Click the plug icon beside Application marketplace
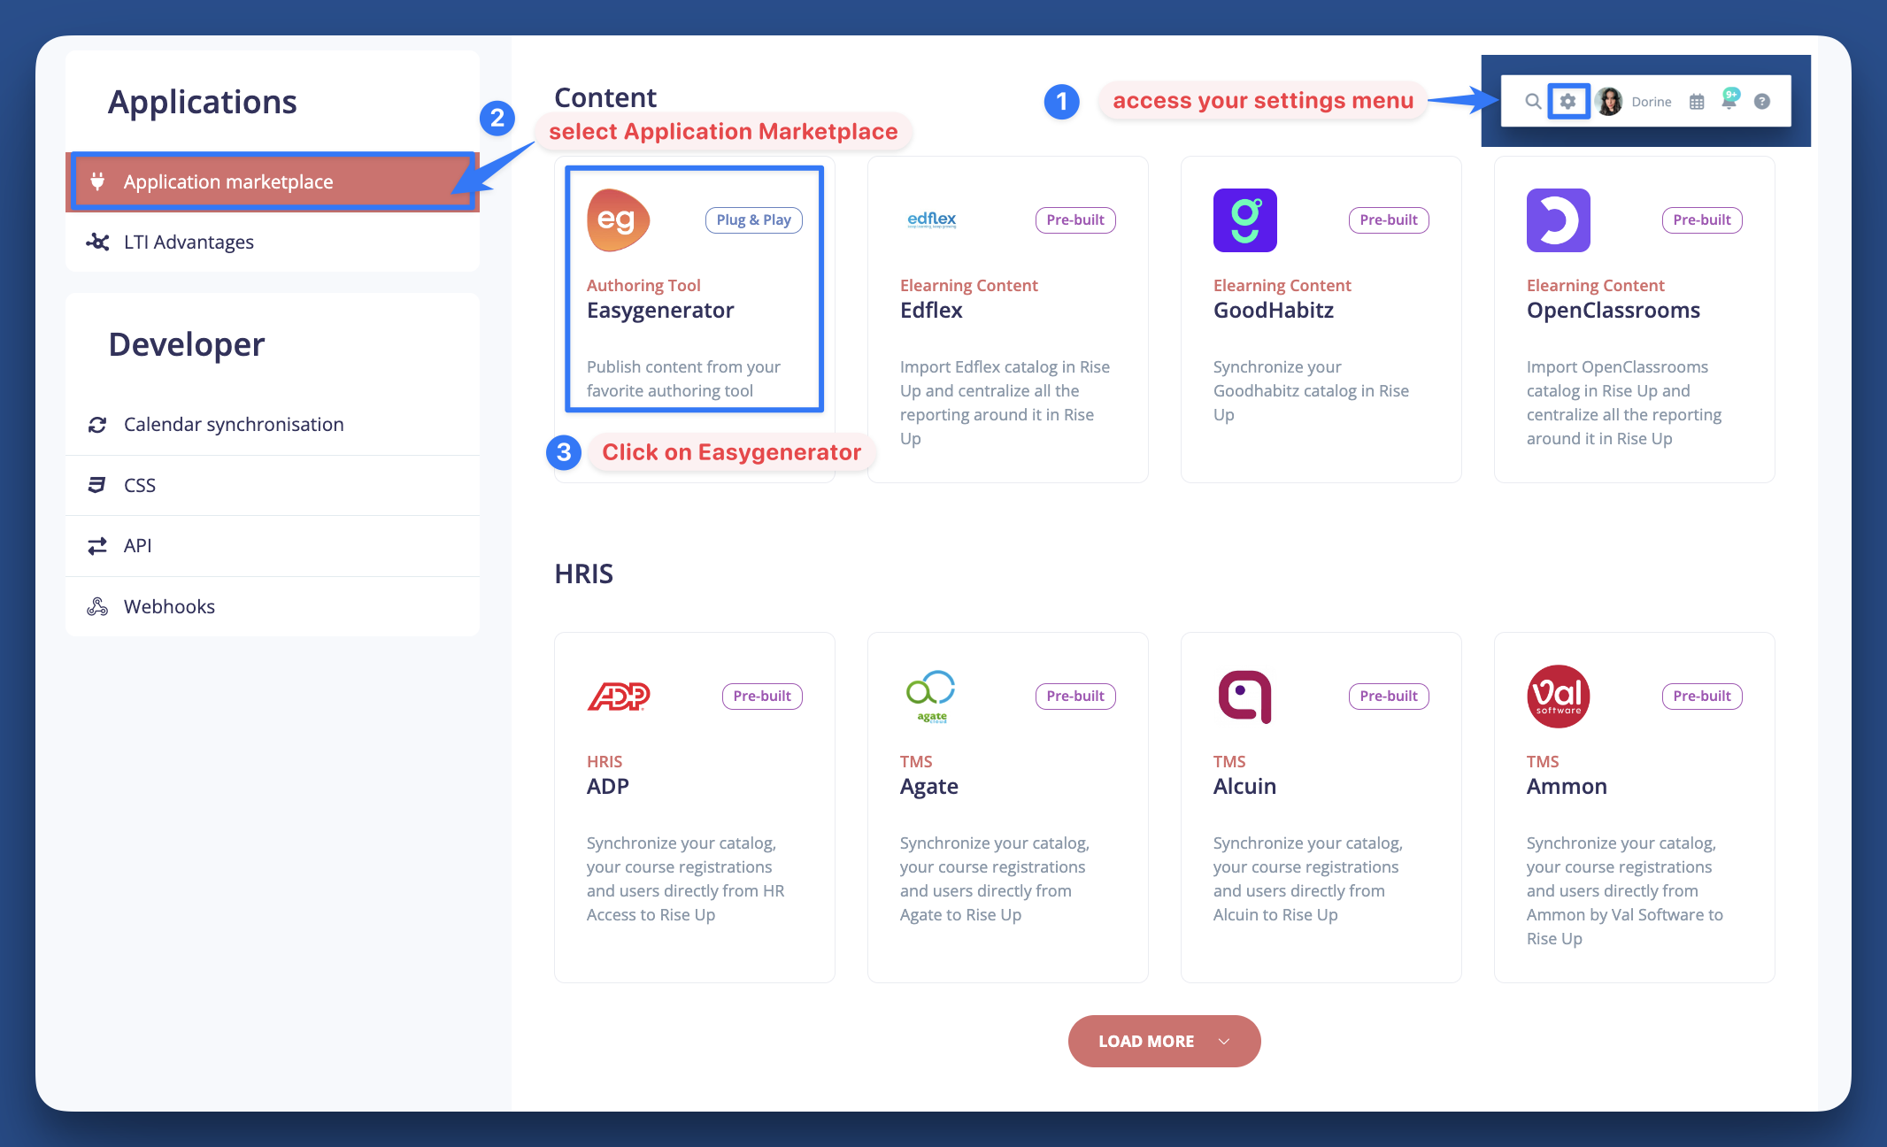Viewport: 1887px width, 1147px height. [x=97, y=181]
